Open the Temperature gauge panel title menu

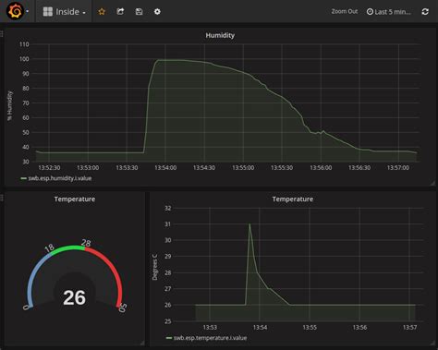75,199
